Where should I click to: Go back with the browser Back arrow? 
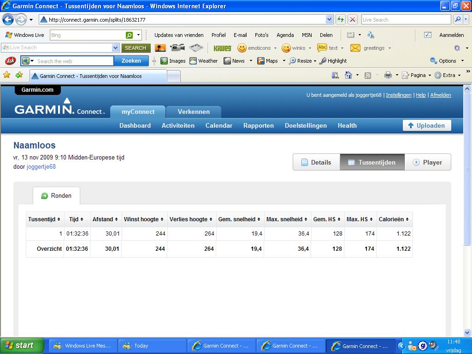coord(8,20)
